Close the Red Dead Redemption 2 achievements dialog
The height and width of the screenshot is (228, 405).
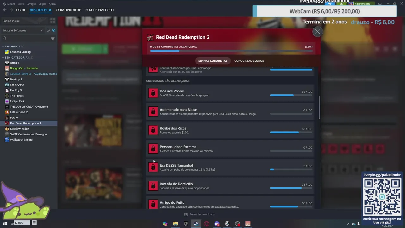[317, 32]
